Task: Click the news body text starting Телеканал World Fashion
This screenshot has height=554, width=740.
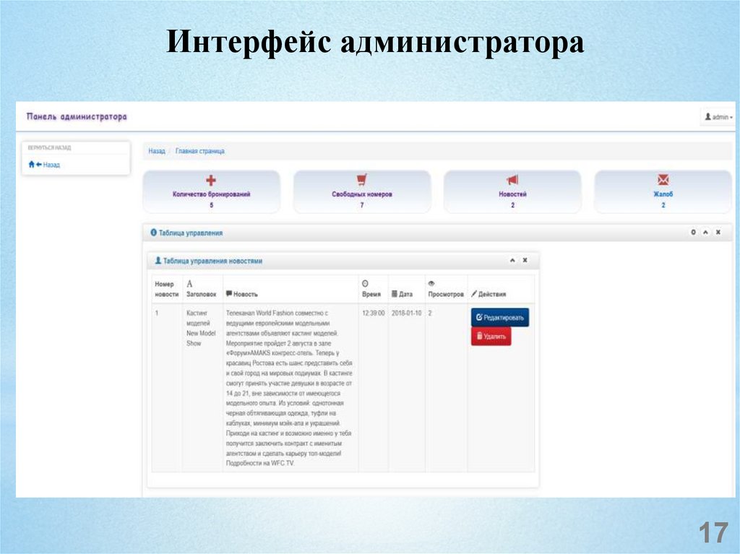Action: (x=289, y=388)
